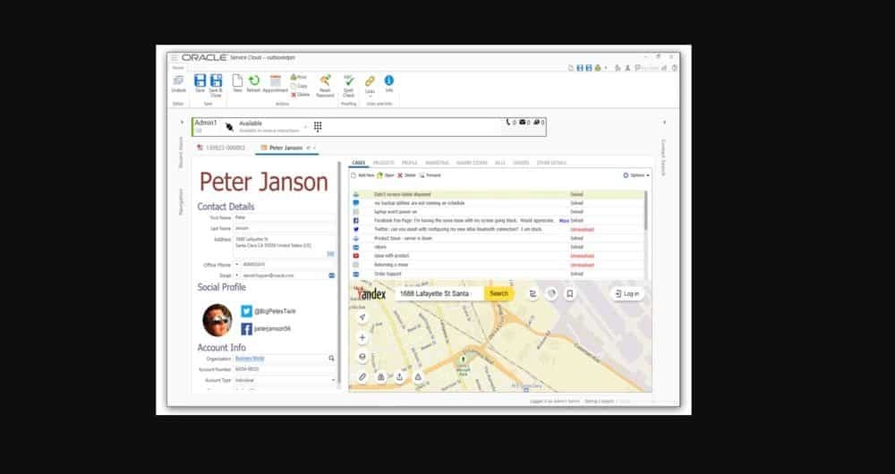
Task: Select the MARKETING tab
Action: pos(437,163)
